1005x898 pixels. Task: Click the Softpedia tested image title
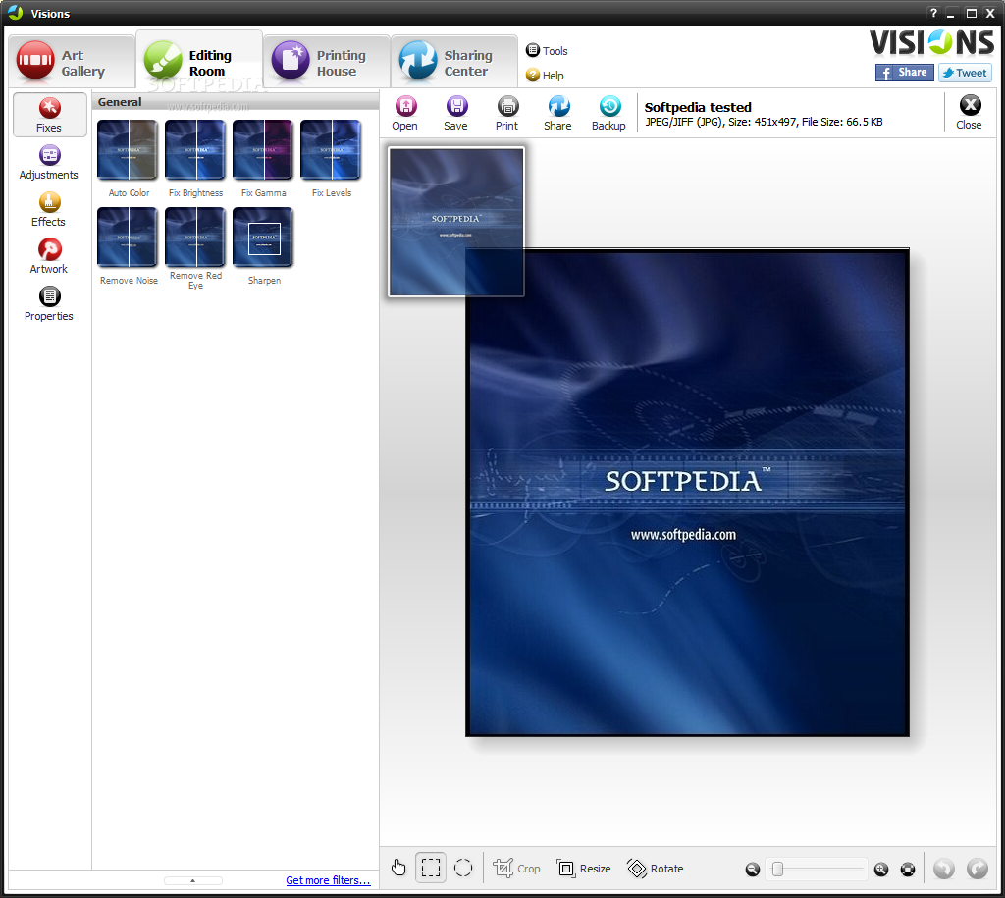[698, 107]
